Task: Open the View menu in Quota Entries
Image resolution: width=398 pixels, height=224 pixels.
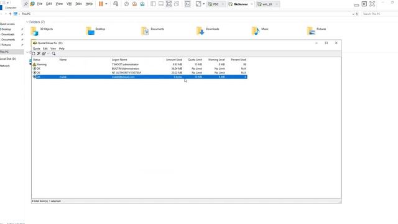Action: click(53, 49)
